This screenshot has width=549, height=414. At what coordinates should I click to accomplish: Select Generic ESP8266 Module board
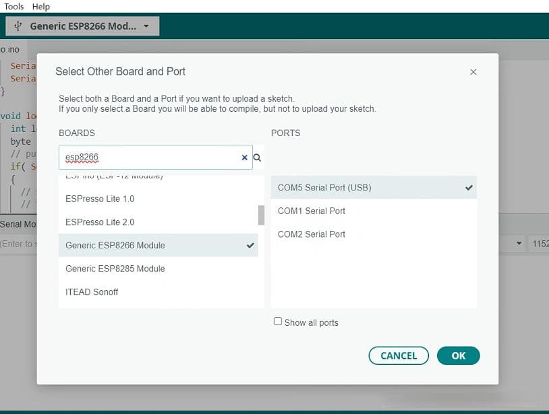coord(158,245)
